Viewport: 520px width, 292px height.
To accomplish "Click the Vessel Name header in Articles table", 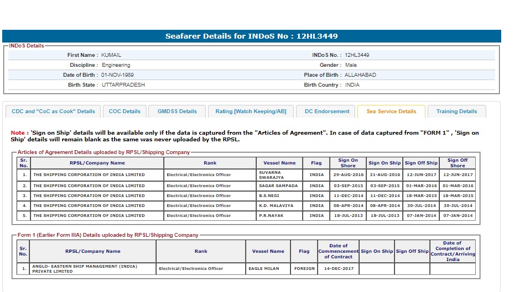I will pyautogui.click(x=279, y=163).
